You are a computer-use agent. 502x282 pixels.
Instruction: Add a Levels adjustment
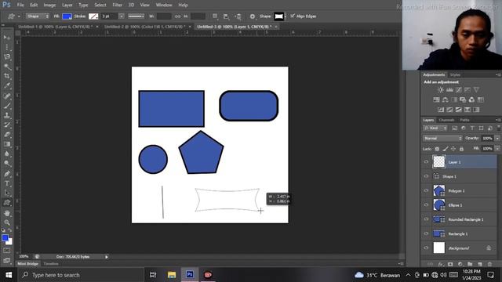click(x=449, y=90)
